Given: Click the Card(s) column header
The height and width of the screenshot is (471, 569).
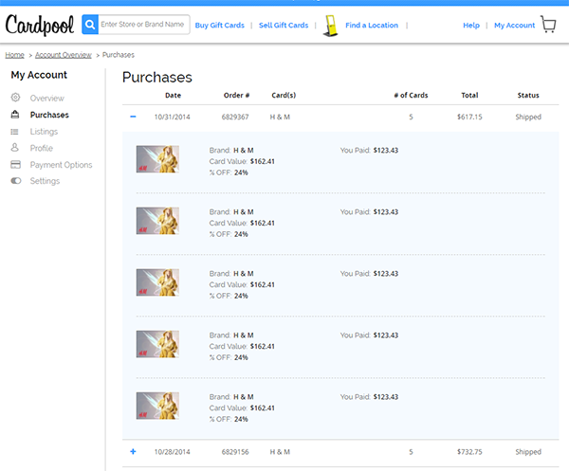Looking at the screenshot, I should pyautogui.click(x=284, y=95).
